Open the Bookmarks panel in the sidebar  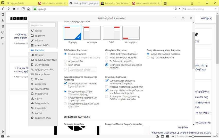[x=3, y=15]
